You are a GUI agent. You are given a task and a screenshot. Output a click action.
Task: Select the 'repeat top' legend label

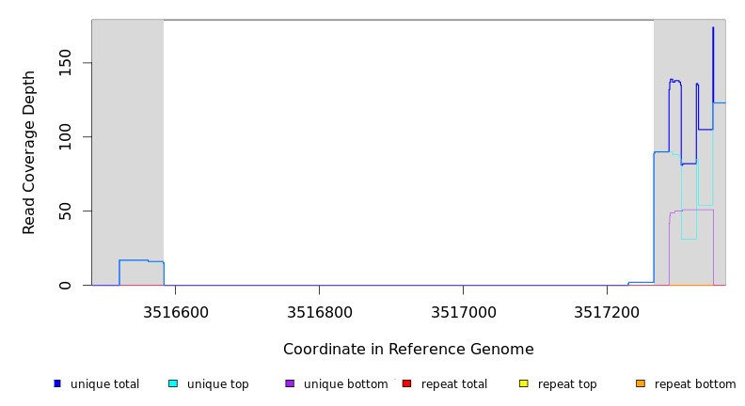coord(567,384)
